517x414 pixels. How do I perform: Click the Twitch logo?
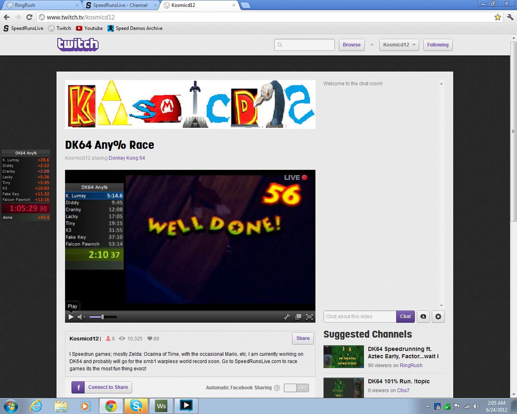tap(78, 44)
